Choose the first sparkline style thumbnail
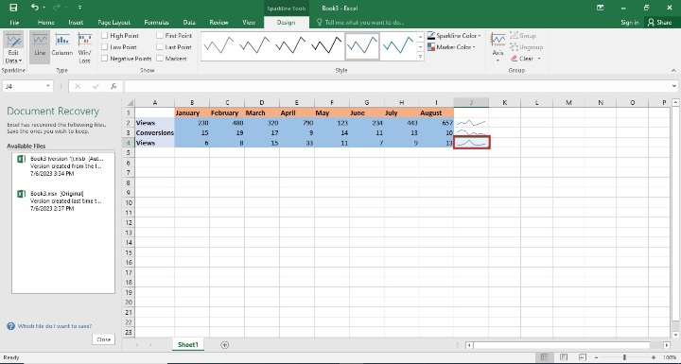Image resolution: width=681 pixels, height=364 pixels. (x=218, y=45)
